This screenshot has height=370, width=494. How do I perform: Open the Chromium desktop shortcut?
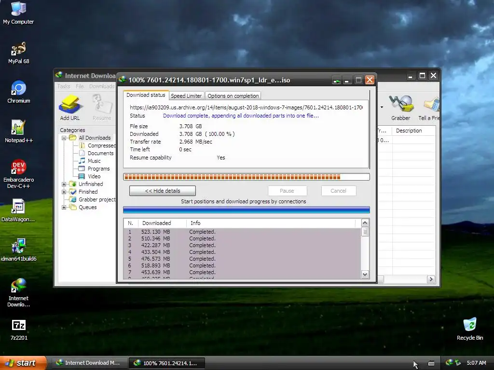[18, 92]
